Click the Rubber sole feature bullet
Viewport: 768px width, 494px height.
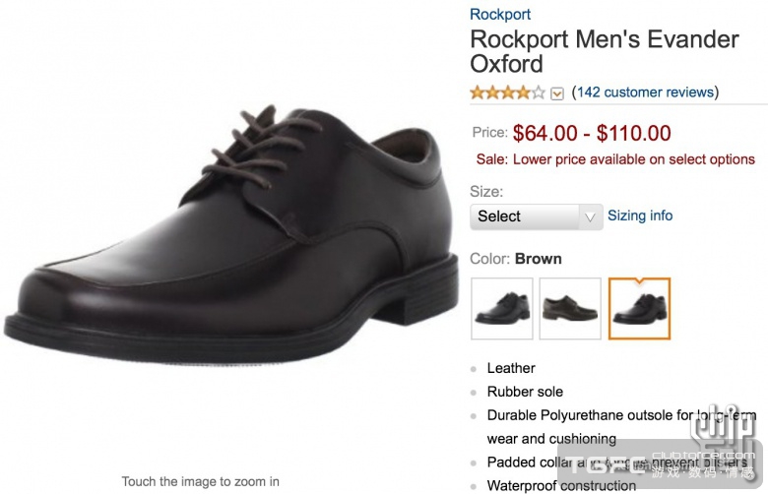[525, 392]
